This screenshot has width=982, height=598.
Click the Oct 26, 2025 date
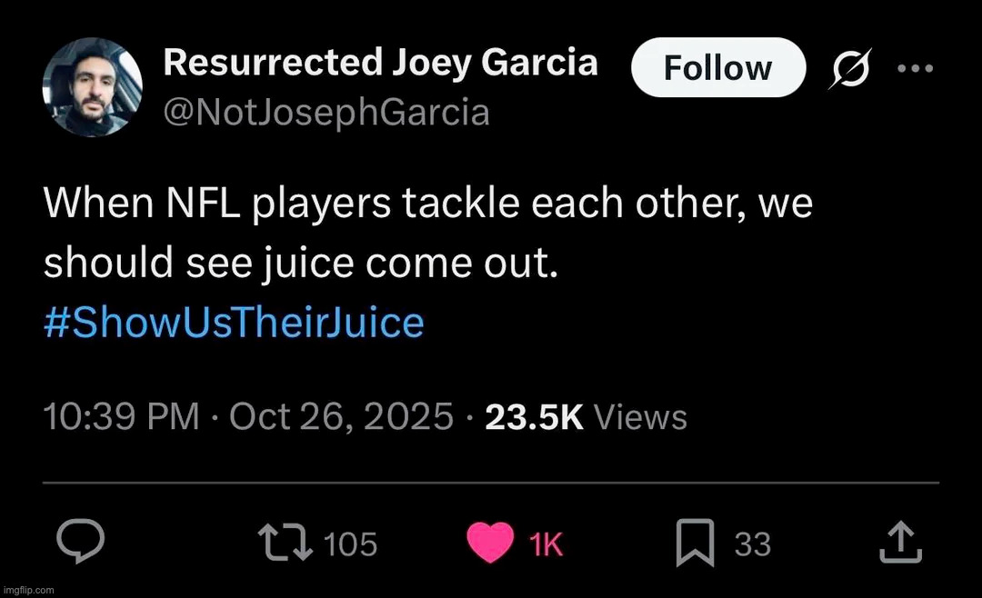point(341,417)
